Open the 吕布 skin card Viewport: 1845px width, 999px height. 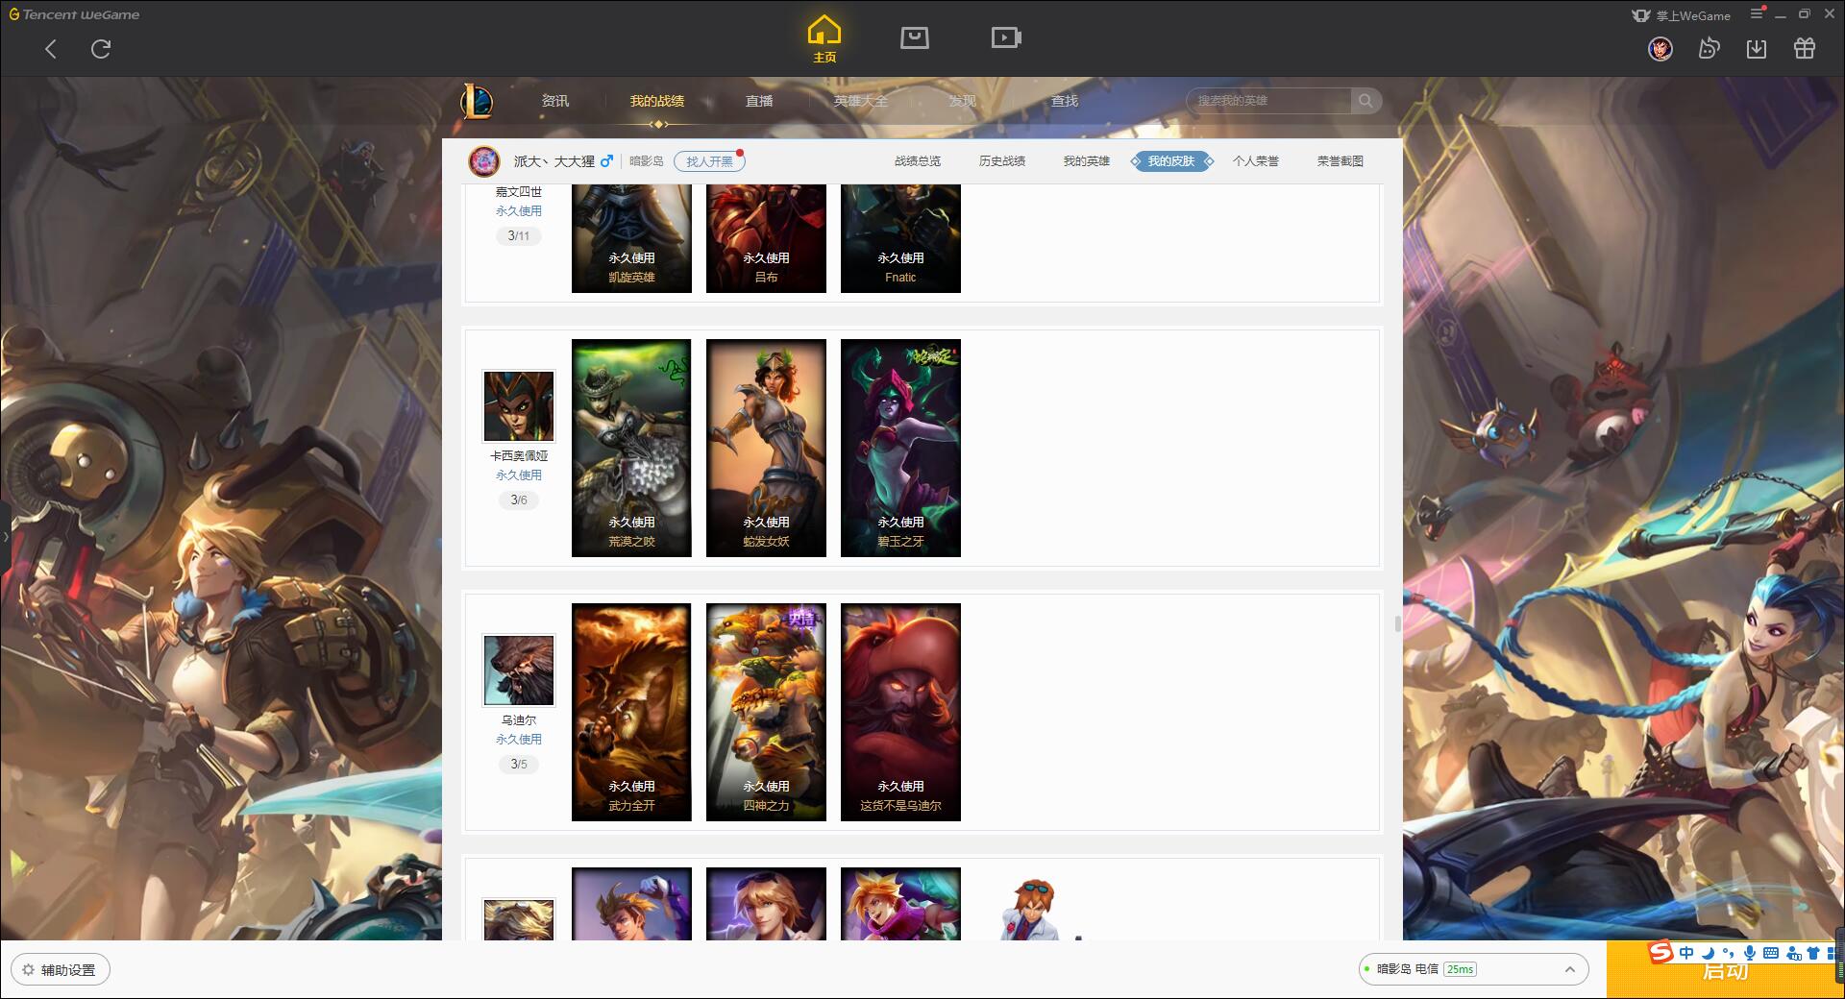pyautogui.click(x=766, y=239)
